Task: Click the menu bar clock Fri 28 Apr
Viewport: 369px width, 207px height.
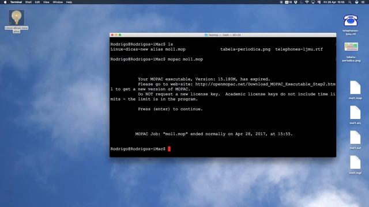Action: [334, 2]
